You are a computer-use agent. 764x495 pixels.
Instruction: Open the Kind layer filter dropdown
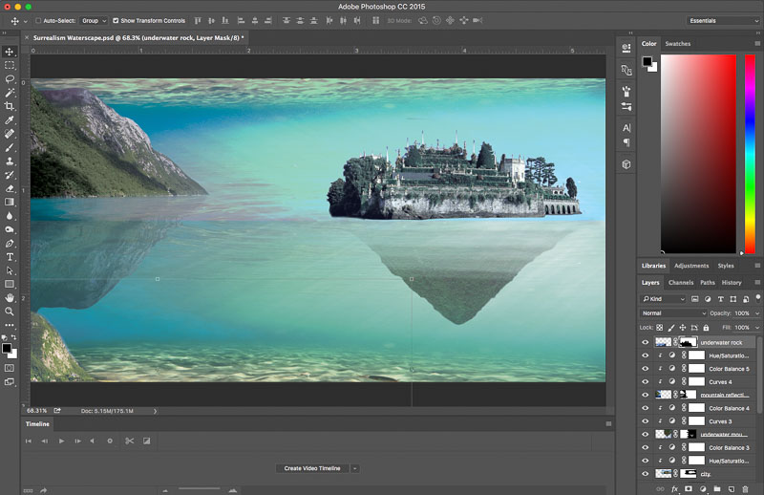[x=663, y=299]
